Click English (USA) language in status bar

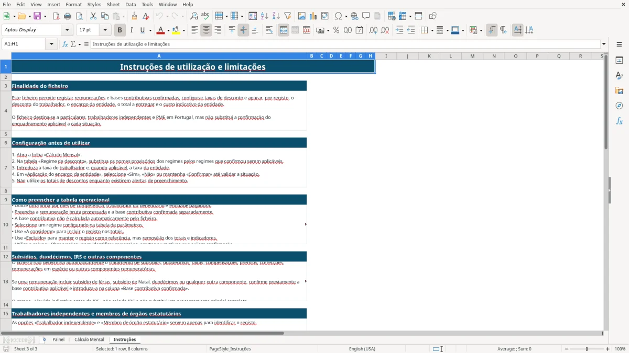[362, 349]
